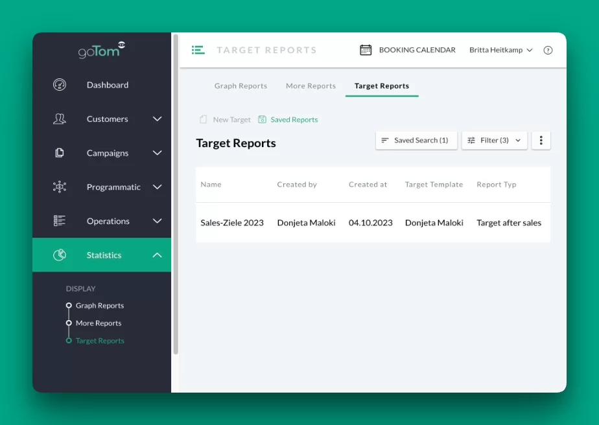
Task: Toggle the sidebar with the hamburger list icon
Action: coord(198,50)
